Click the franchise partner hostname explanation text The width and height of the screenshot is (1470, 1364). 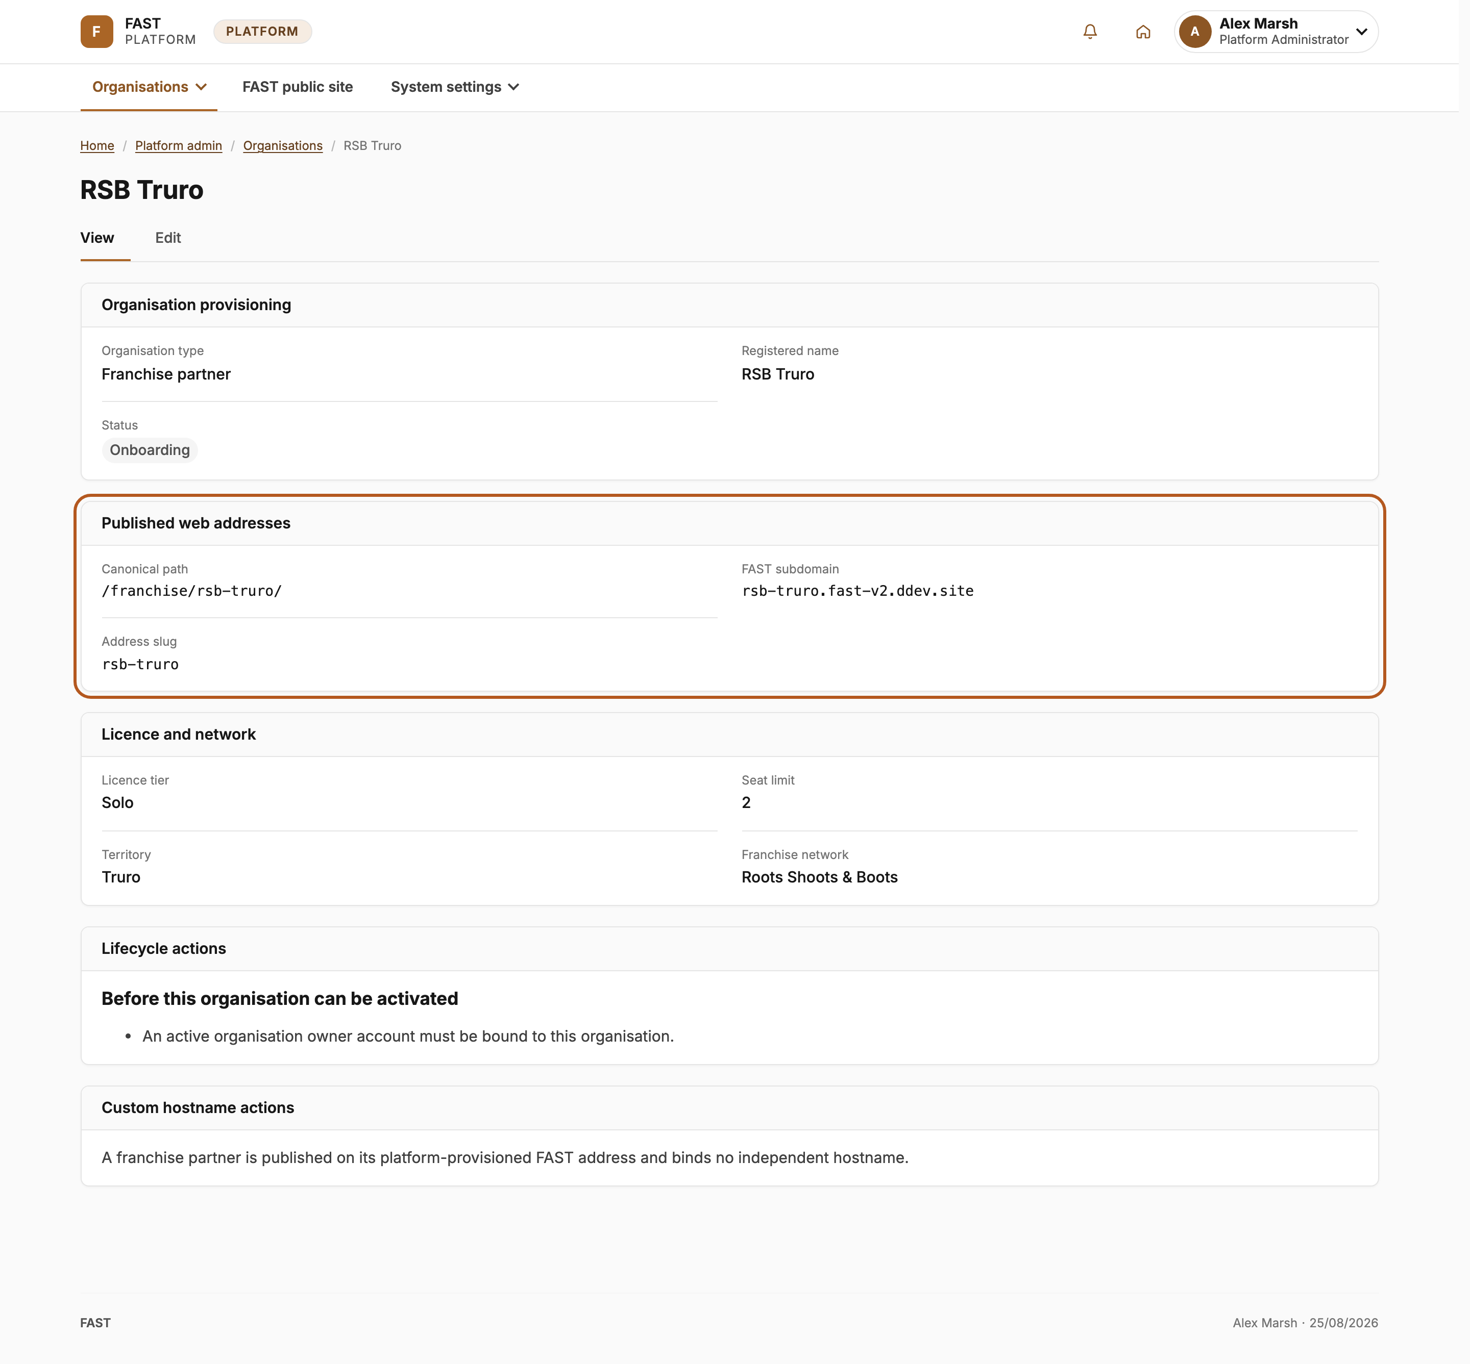tap(505, 1158)
